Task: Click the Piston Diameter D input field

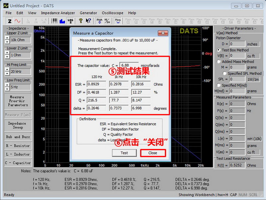Action: pos(237,44)
